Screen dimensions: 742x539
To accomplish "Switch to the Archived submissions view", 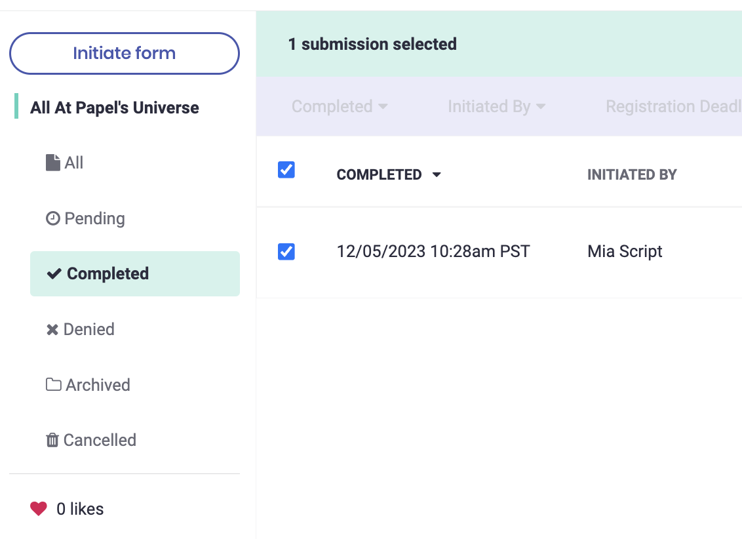I will [x=98, y=385].
